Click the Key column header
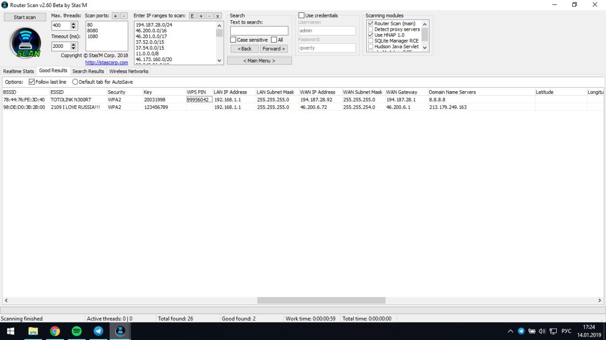The height and width of the screenshot is (340, 606). [164, 92]
